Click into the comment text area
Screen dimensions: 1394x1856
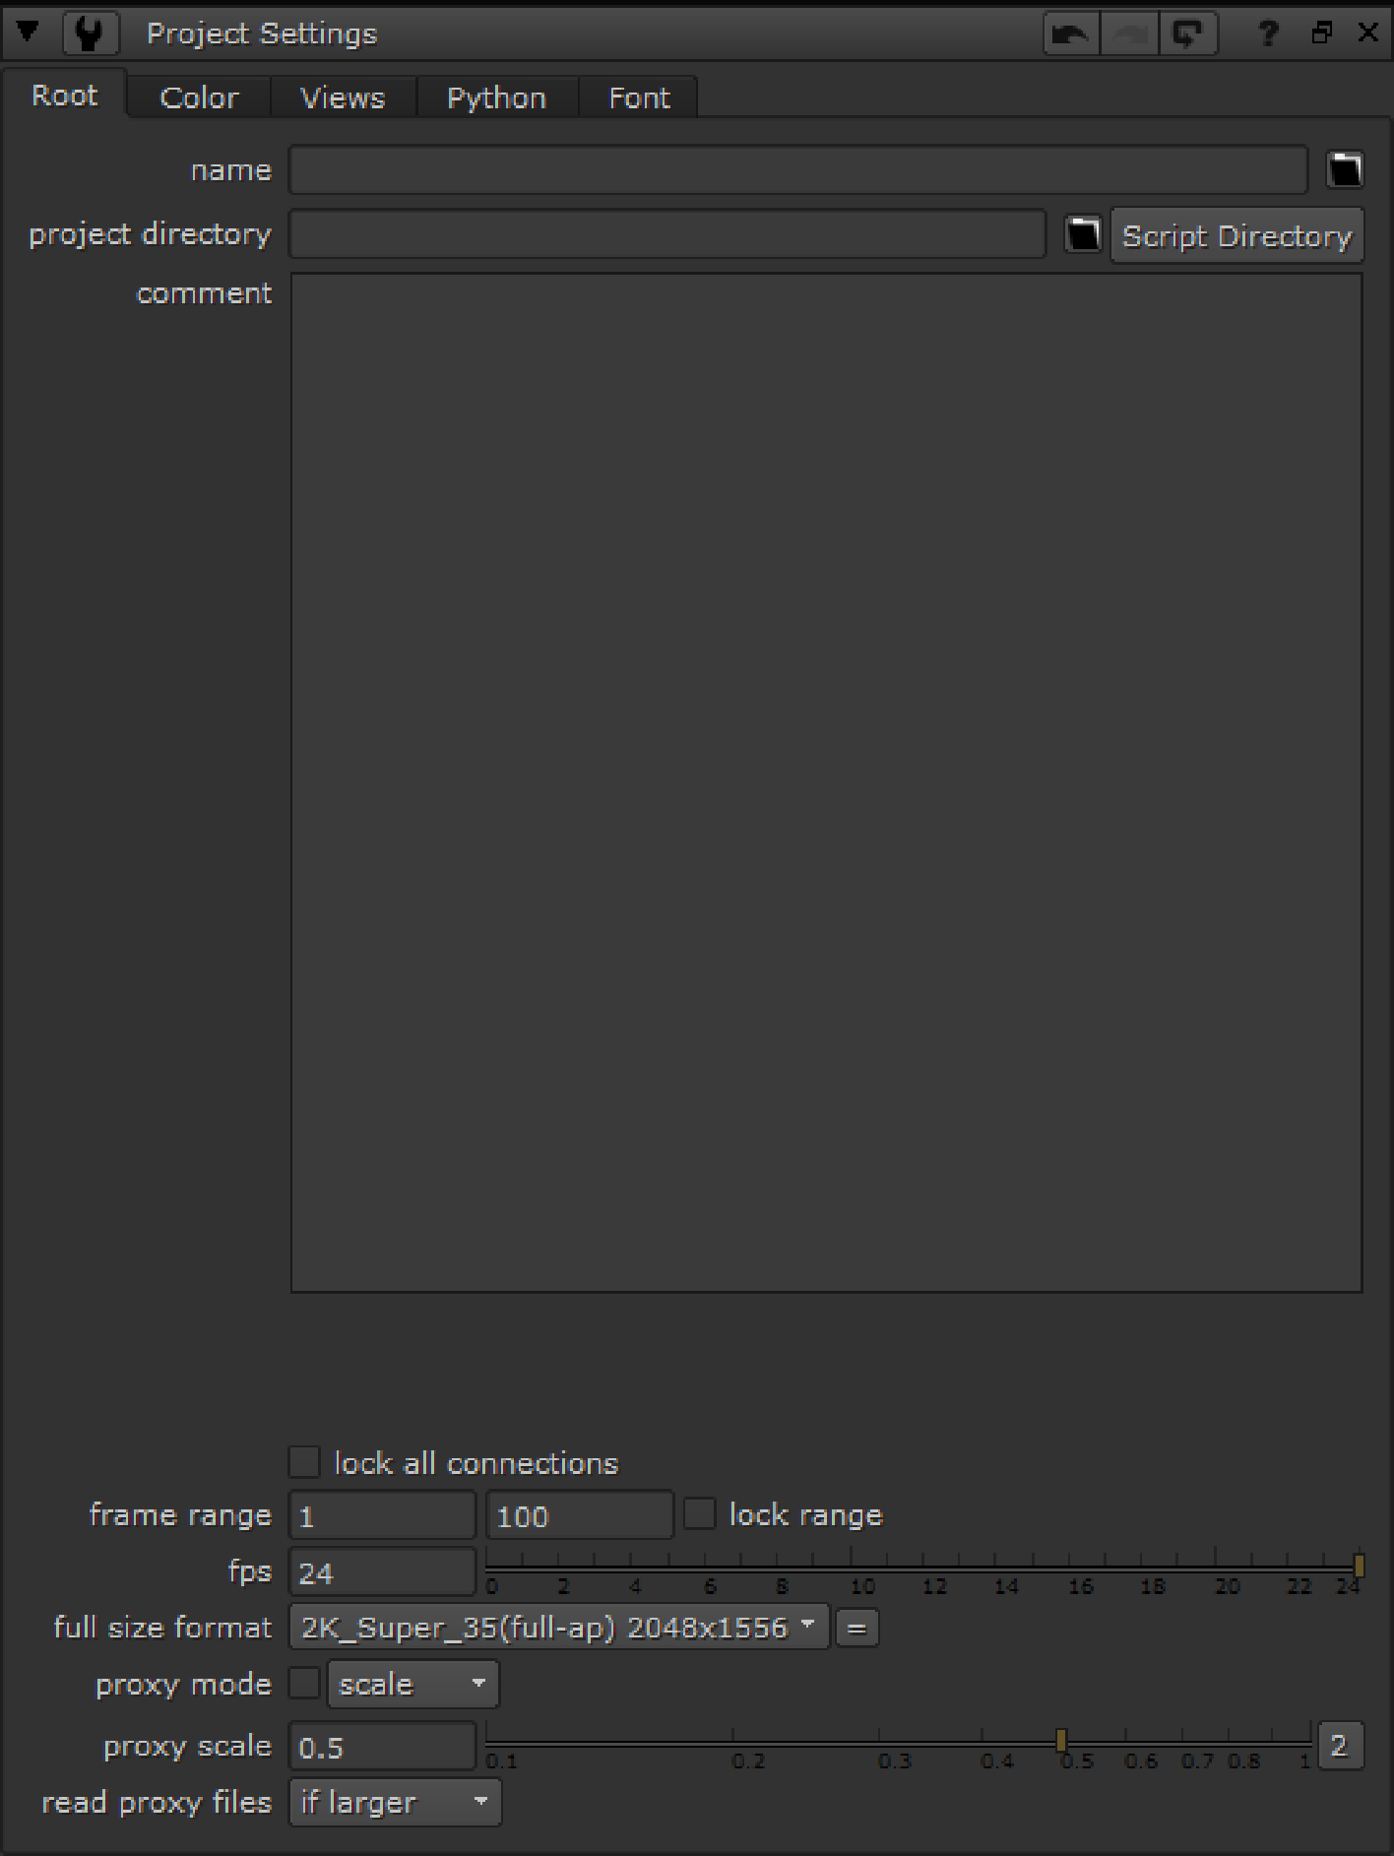click(x=826, y=782)
